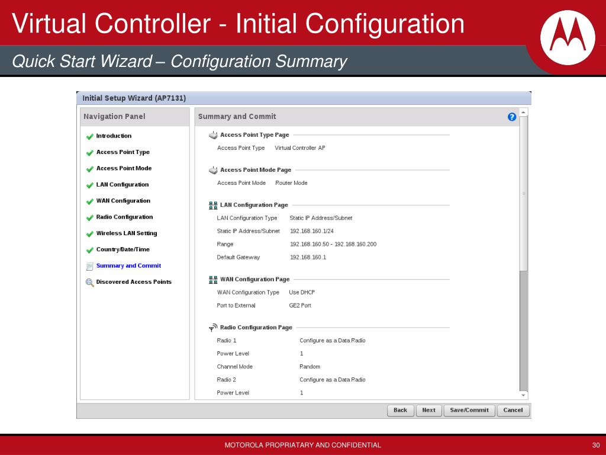Click the document icon beside Summary and Commit

pos(90,266)
